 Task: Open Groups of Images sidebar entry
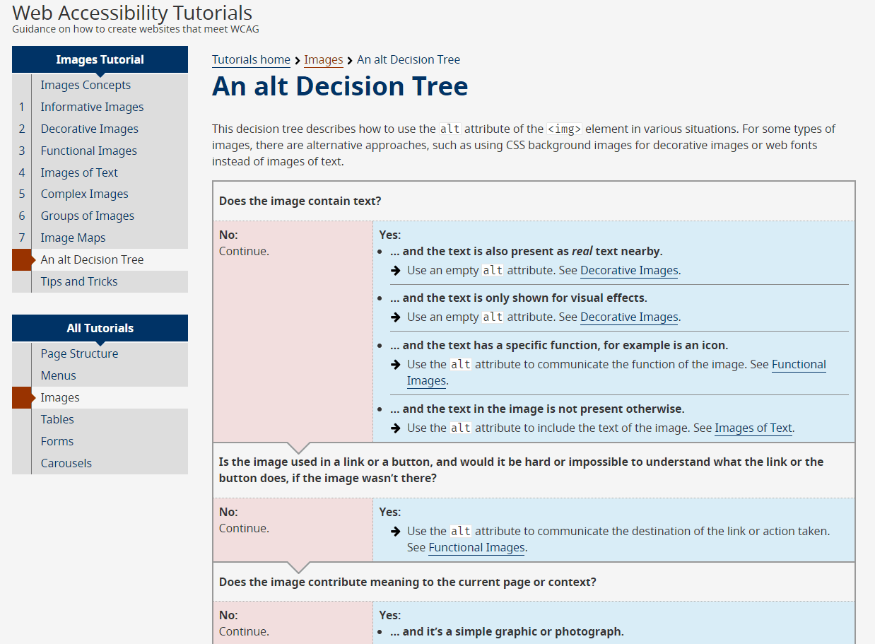[87, 216]
